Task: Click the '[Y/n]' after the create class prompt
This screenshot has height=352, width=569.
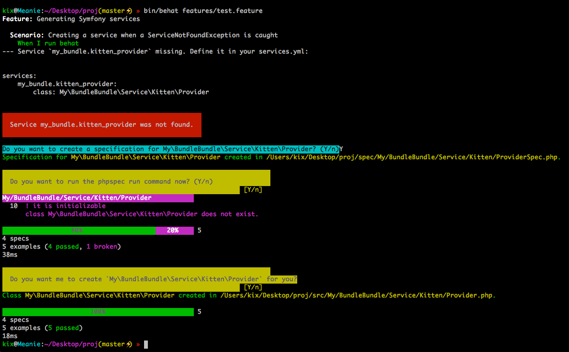Action: coord(253,287)
